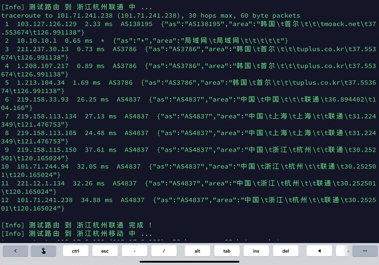Click IP 211.237.30.13 in hop 3

pos(43,49)
